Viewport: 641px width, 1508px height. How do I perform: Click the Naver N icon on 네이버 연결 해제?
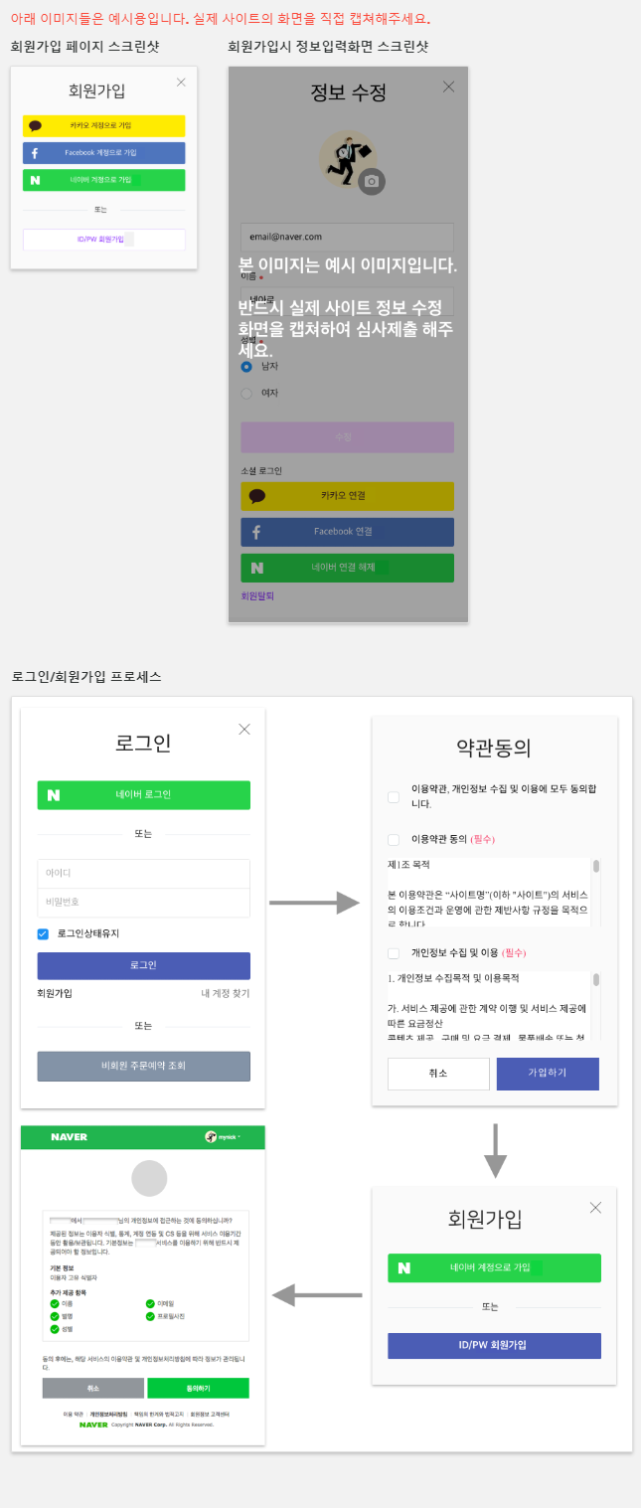pyautogui.click(x=257, y=568)
